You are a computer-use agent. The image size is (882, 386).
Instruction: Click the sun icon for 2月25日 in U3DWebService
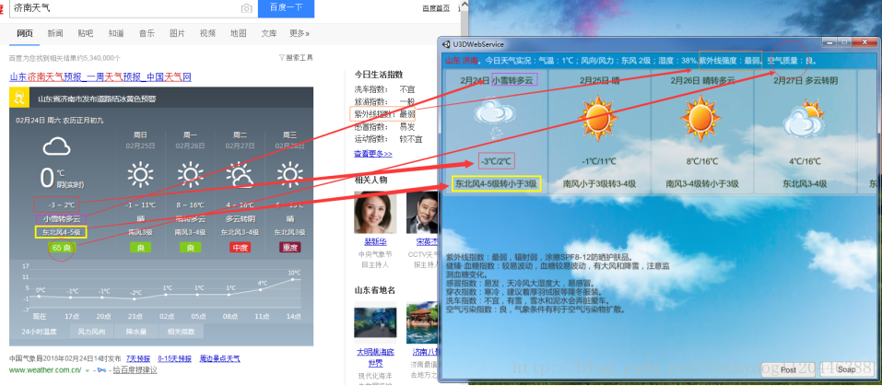598,119
